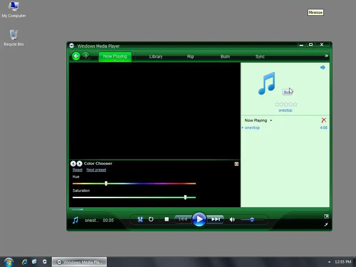Skip to the next track
Image resolution: width=356 pixels, height=267 pixels.
coord(216,219)
